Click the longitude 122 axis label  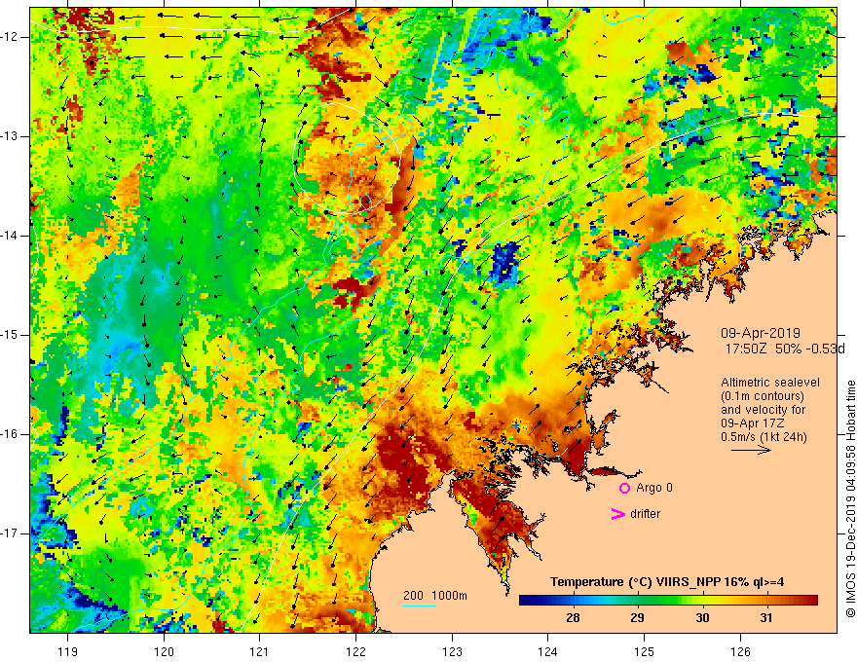[355, 651]
